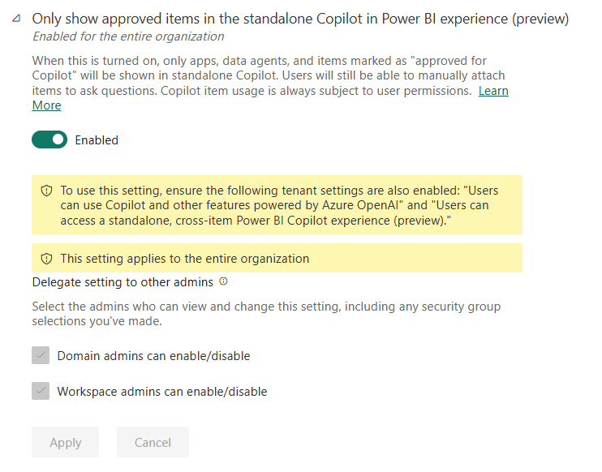The width and height of the screenshot is (602, 472).
Task: Click the 'Enabled' label beside the toggle
Action: pyautogui.click(x=97, y=140)
